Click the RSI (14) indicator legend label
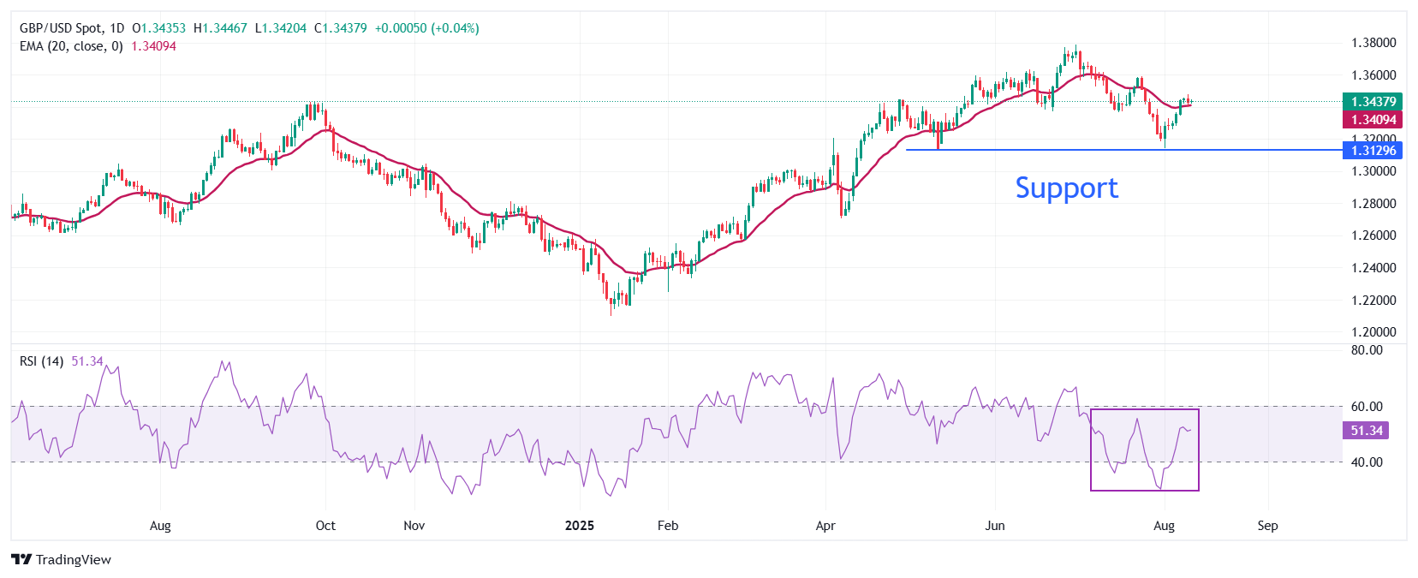Screen dimensions: 1418x578 pyautogui.click(x=41, y=361)
